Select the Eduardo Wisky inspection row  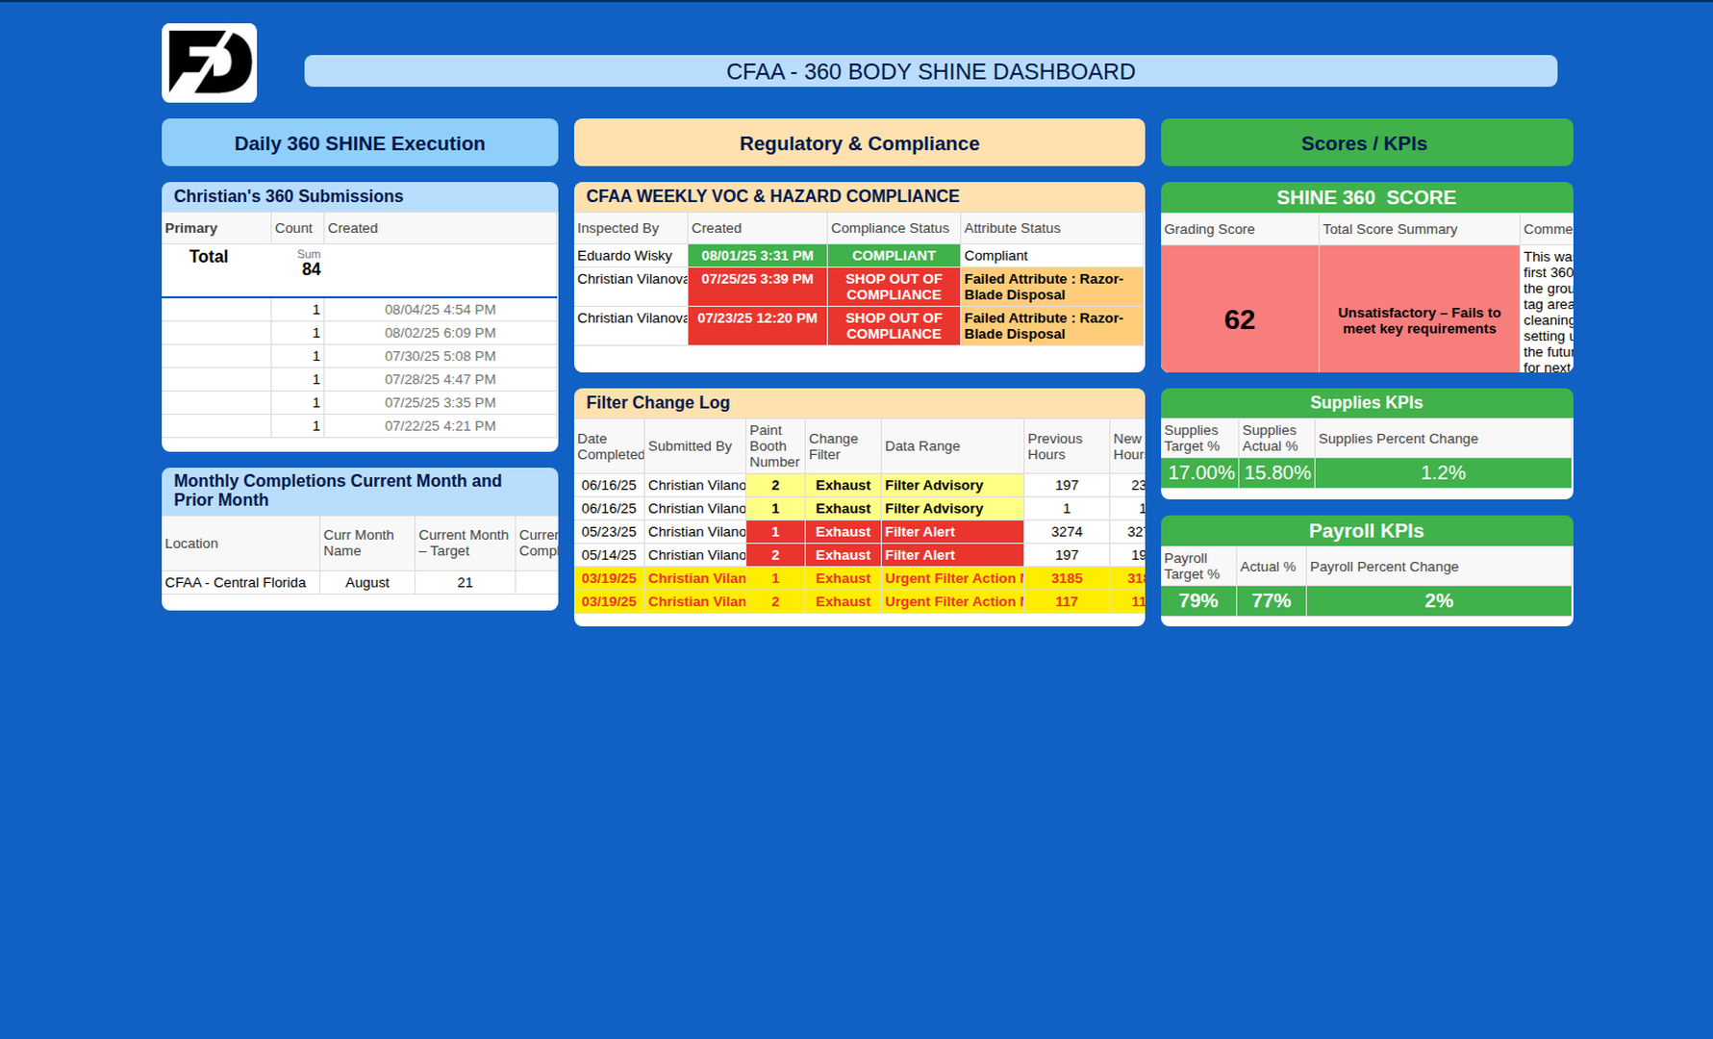(x=859, y=255)
